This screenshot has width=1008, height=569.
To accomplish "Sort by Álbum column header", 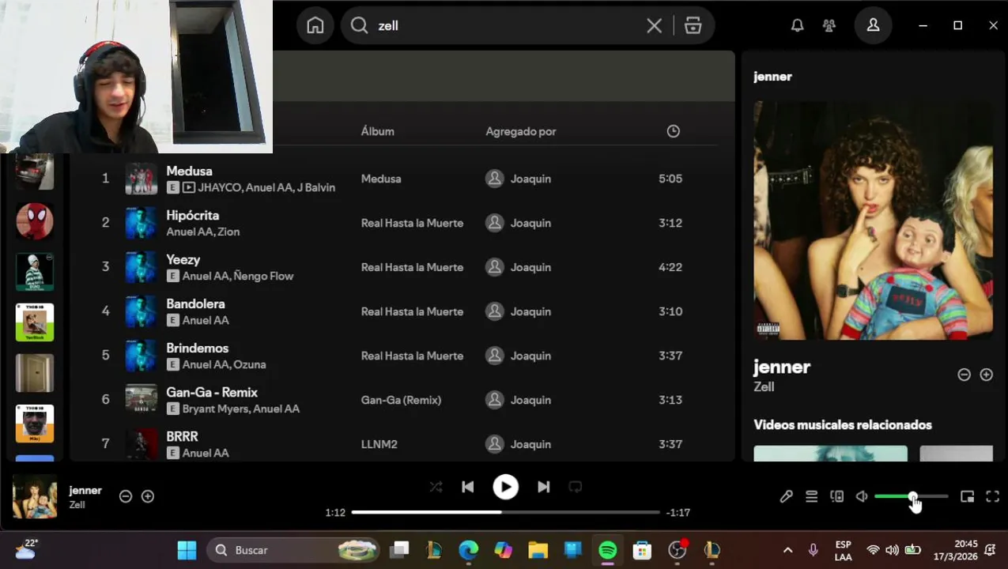I will (x=377, y=131).
